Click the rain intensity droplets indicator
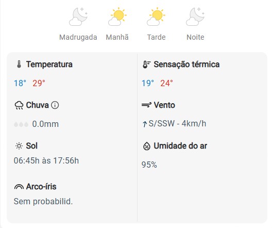272x228 pixels. coord(21,124)
